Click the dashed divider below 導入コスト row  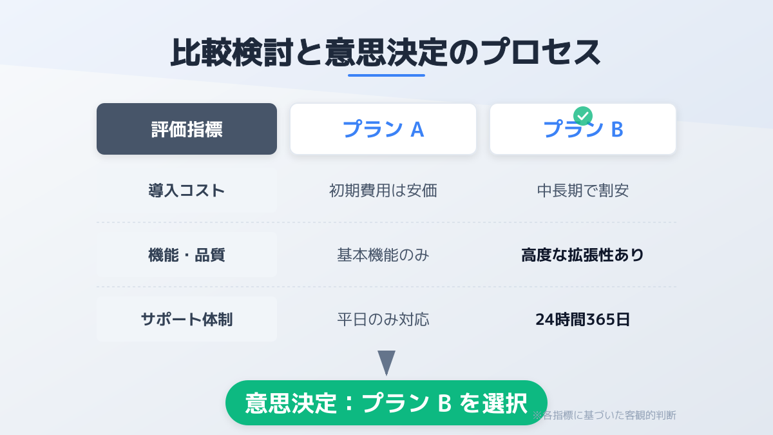(386, 222)
